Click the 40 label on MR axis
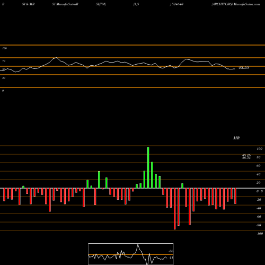Image resolution: width=265 pixels, height=265 pixels. 259,174
